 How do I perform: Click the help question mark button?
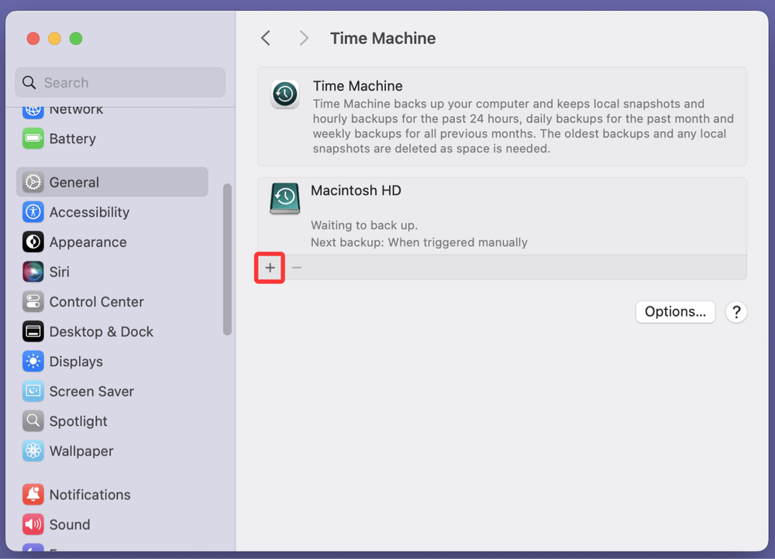coord(736,312)
